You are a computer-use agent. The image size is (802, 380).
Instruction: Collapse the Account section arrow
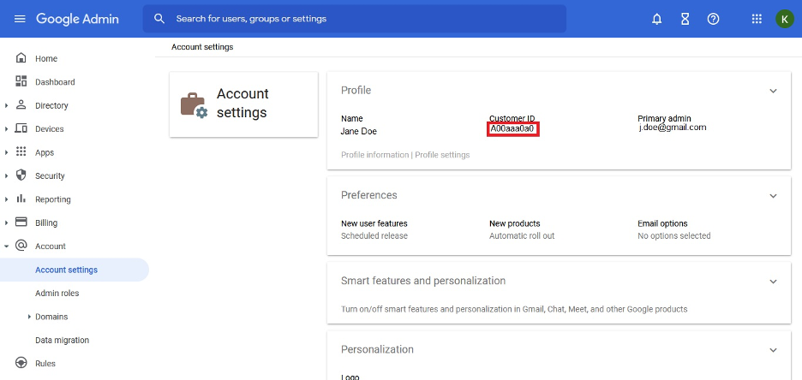(6, 246)
